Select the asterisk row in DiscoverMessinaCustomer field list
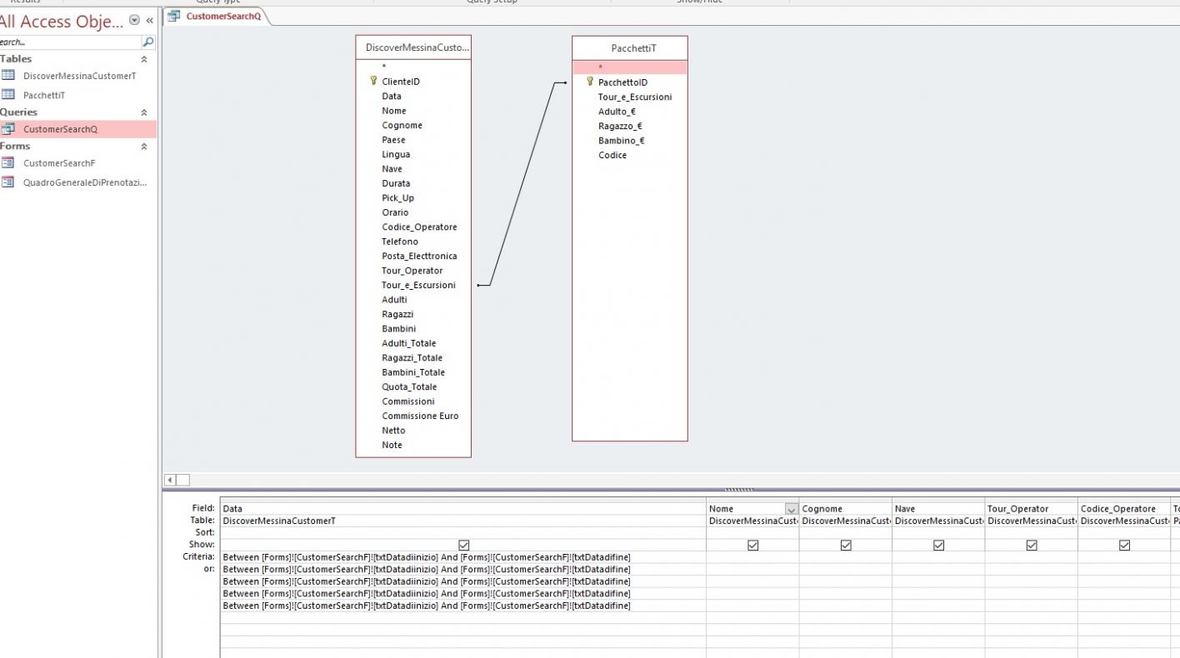 coord(413,67)
